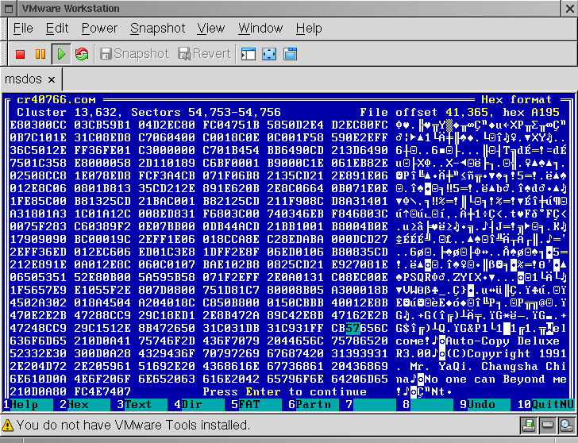578x443 pixels.
Task: Click the hard disk device status icon
Action: pos(548,426)
